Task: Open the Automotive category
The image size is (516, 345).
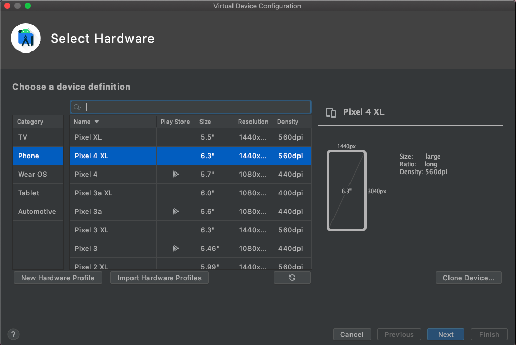Action: pyautogui.click(x=37, y=211)
